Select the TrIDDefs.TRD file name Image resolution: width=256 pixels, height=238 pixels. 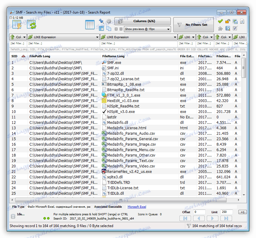(x=118, y=182)
